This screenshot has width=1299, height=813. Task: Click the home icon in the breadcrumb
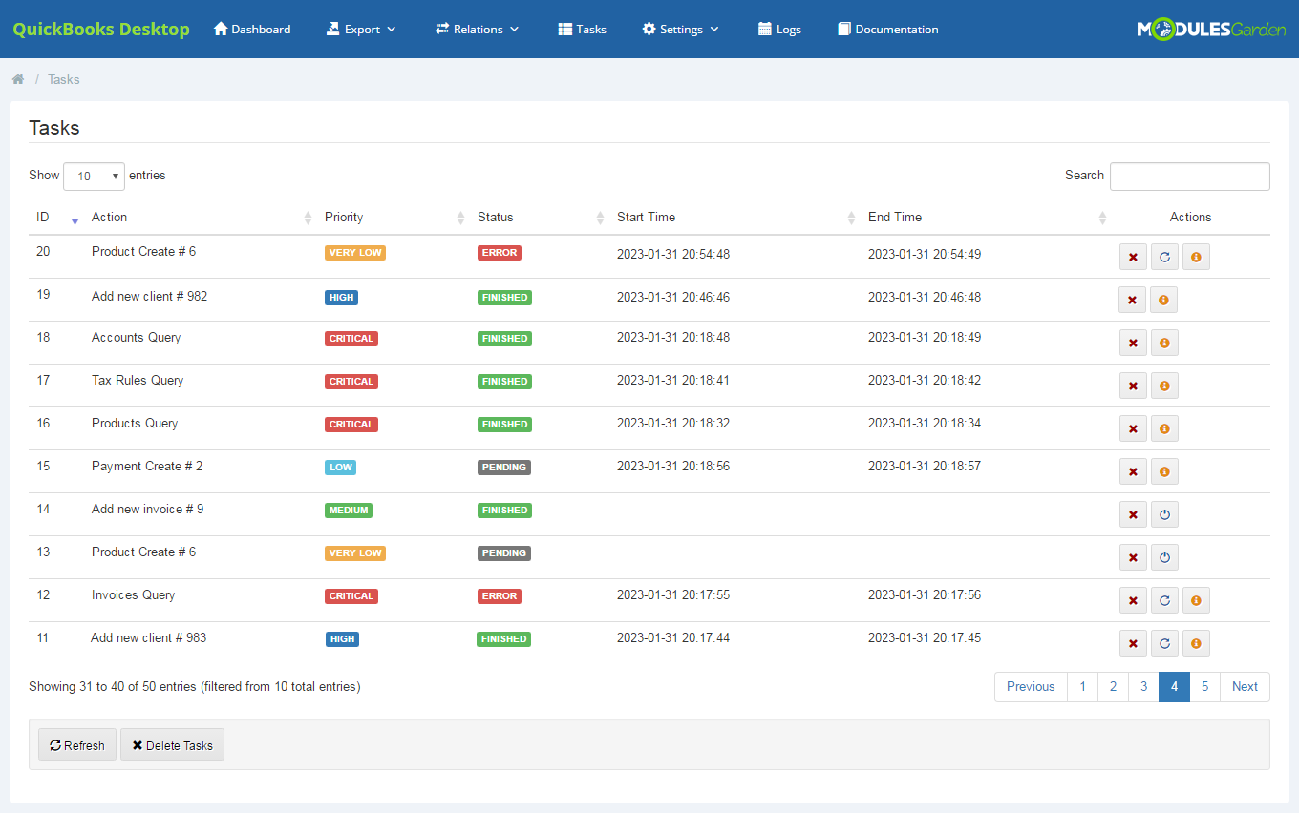point(17,79)
